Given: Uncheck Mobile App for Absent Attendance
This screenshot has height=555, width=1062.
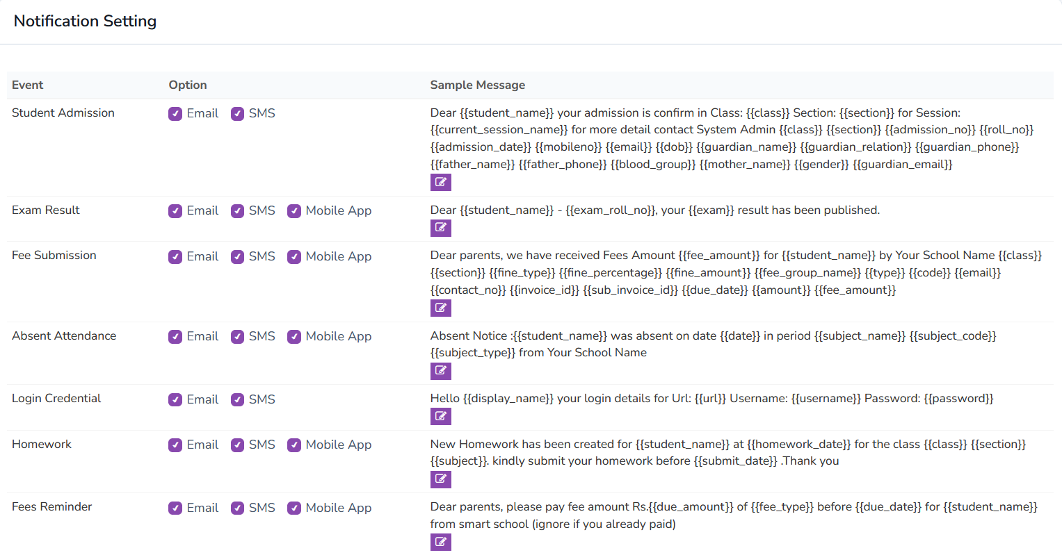Looking at the screenshot, I should tap(294, 337).
